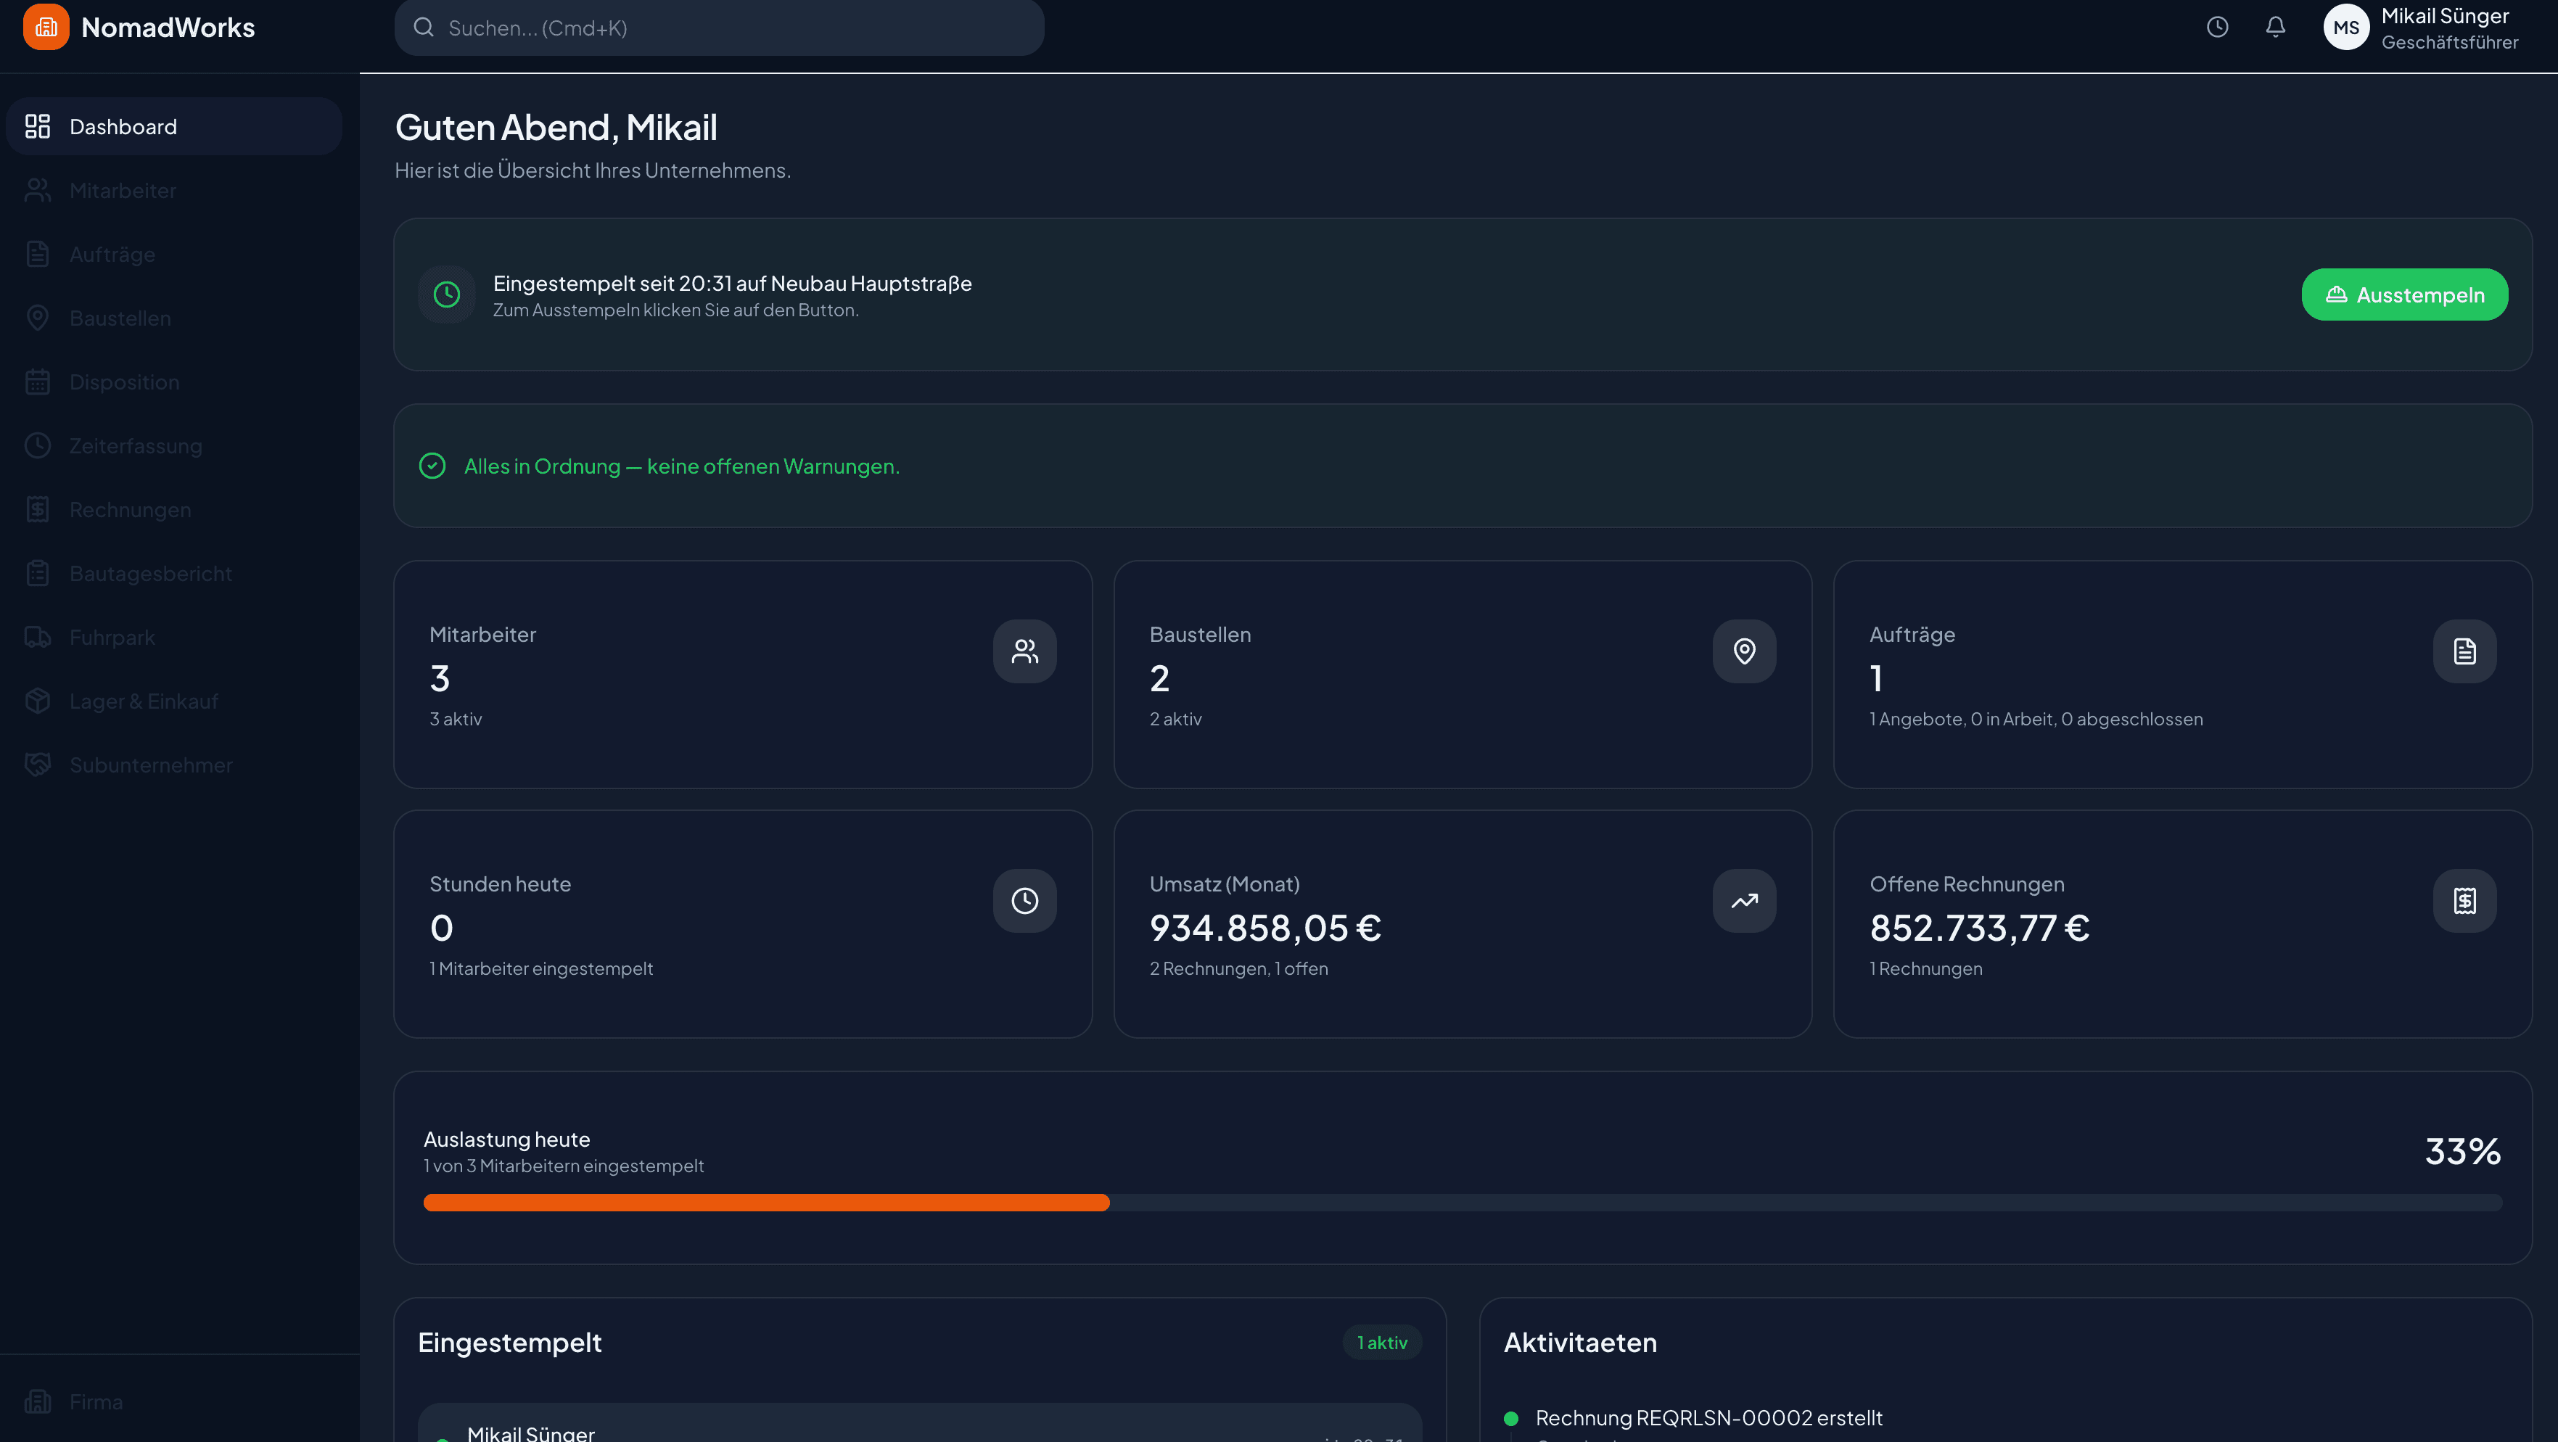Open the Bautagesbericht menu entry
The height and width of the screenshot is (1442, 2558).
(150, 572)
